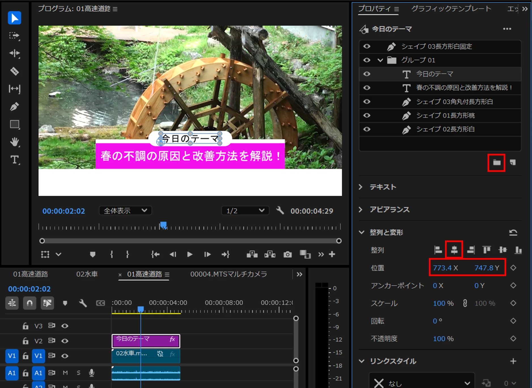This screenshot has height=388, width=532.
Task: Align bottom edge icon
Action: coord(518,250)
